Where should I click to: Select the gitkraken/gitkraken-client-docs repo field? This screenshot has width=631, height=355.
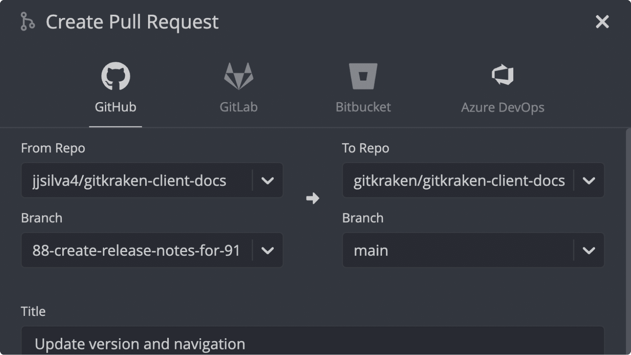pyautogui.click(x=473, y=180)
